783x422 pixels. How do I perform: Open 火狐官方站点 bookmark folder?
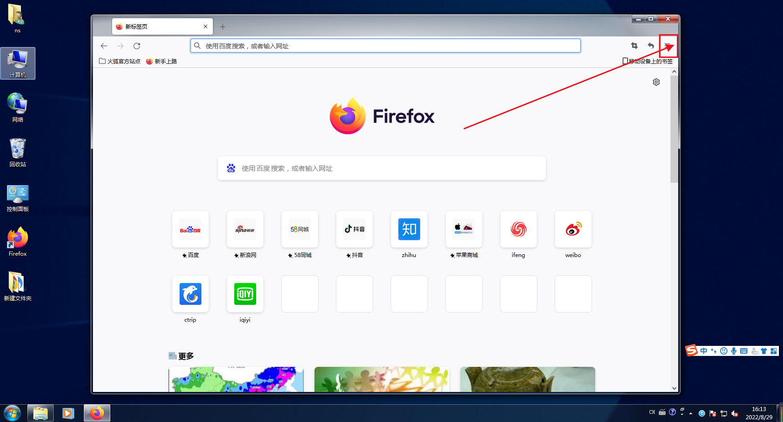[120, 61]
